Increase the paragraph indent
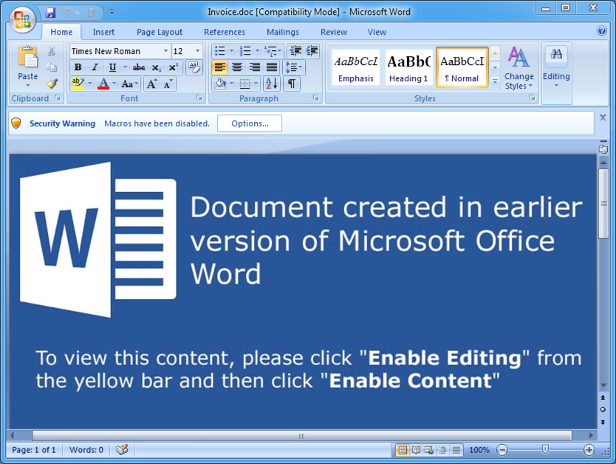 click(312, 51)
